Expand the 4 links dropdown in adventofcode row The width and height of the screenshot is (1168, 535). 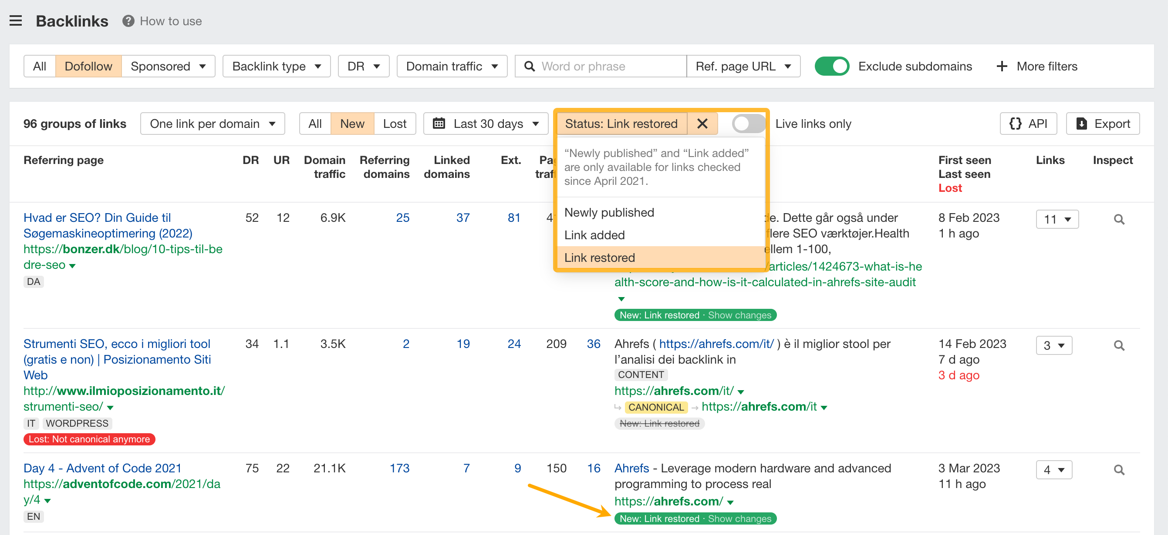click(x=1054, y=470)
